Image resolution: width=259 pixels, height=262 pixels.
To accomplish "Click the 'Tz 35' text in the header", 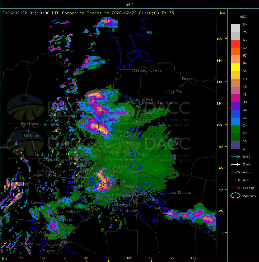I will click(x=168, y=13).
